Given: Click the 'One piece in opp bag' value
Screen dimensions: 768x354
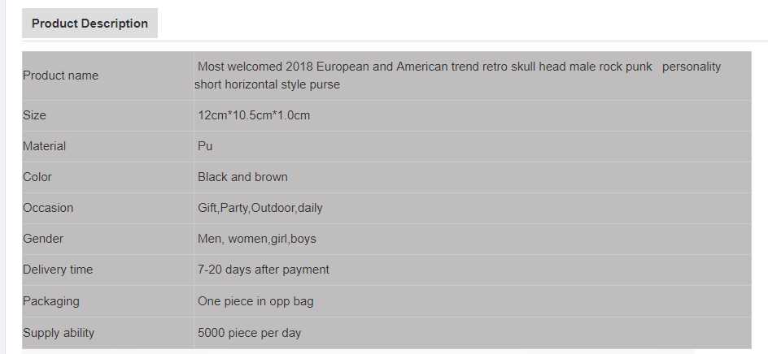Looking at the screenshot, I should (x=255, y=301).
